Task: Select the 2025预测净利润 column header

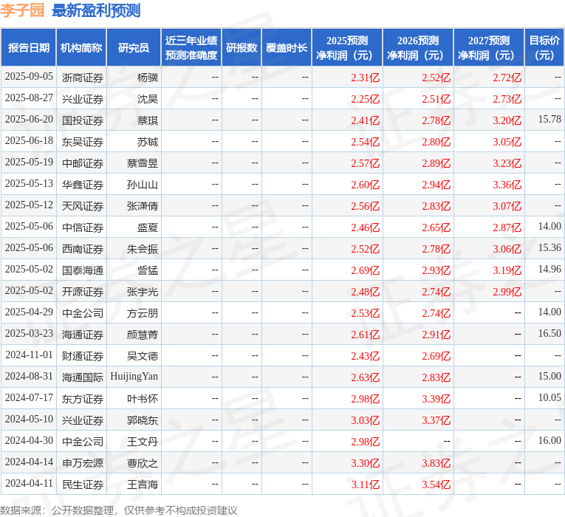Action: click(x=347, y=47)
